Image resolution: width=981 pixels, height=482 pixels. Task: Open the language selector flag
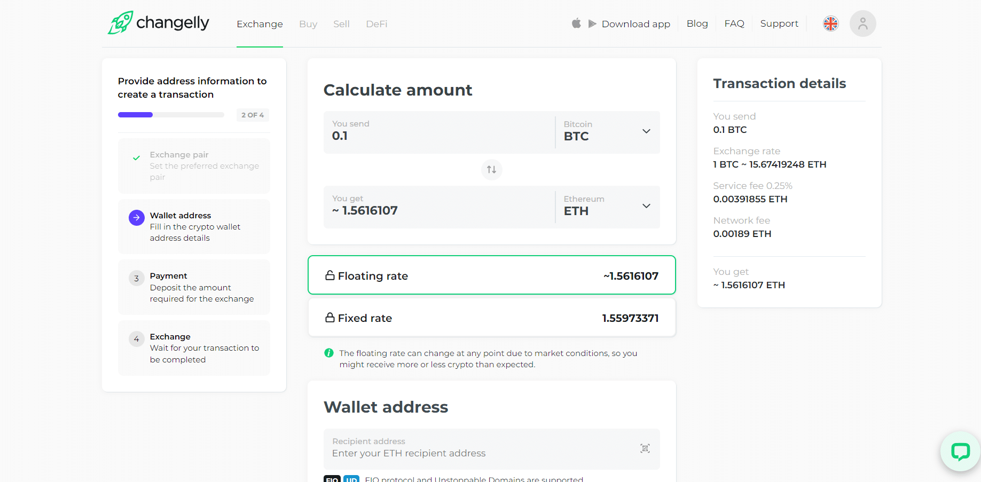(830, 23)
